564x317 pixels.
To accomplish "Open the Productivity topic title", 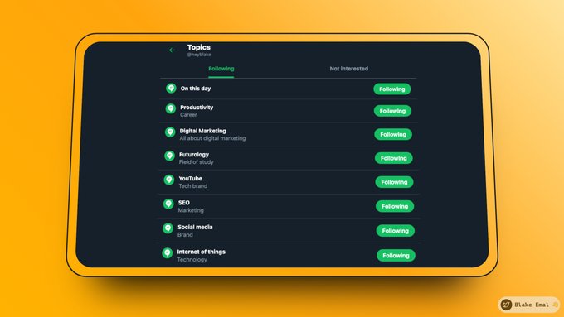I will [197, 108].
